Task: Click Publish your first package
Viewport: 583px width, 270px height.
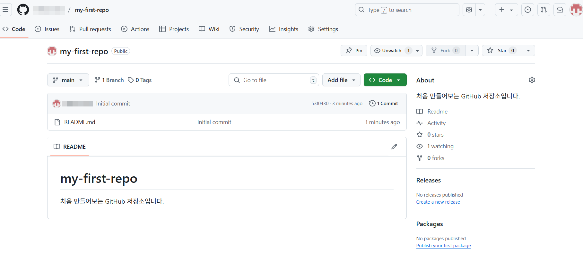Action: [444, 246]
